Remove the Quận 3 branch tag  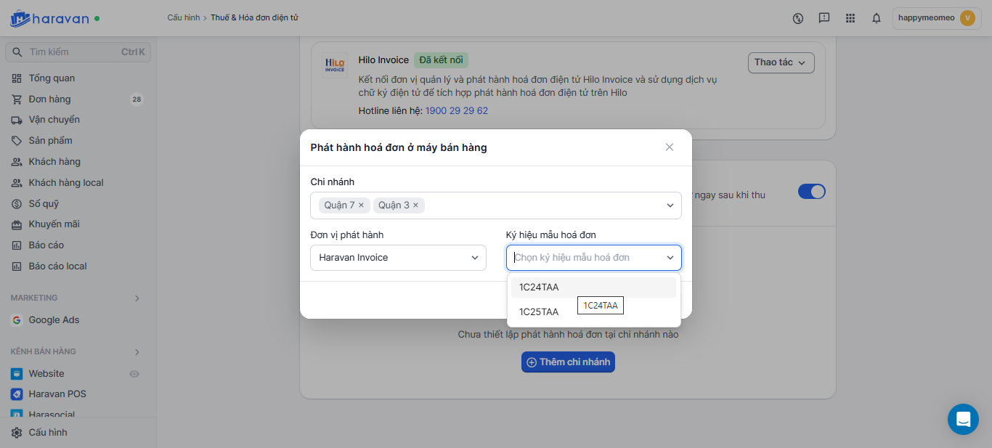click(x=415, y=205)
